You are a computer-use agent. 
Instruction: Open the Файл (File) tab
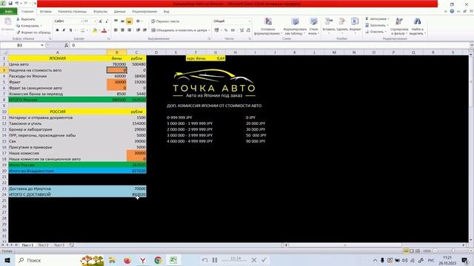8,12
